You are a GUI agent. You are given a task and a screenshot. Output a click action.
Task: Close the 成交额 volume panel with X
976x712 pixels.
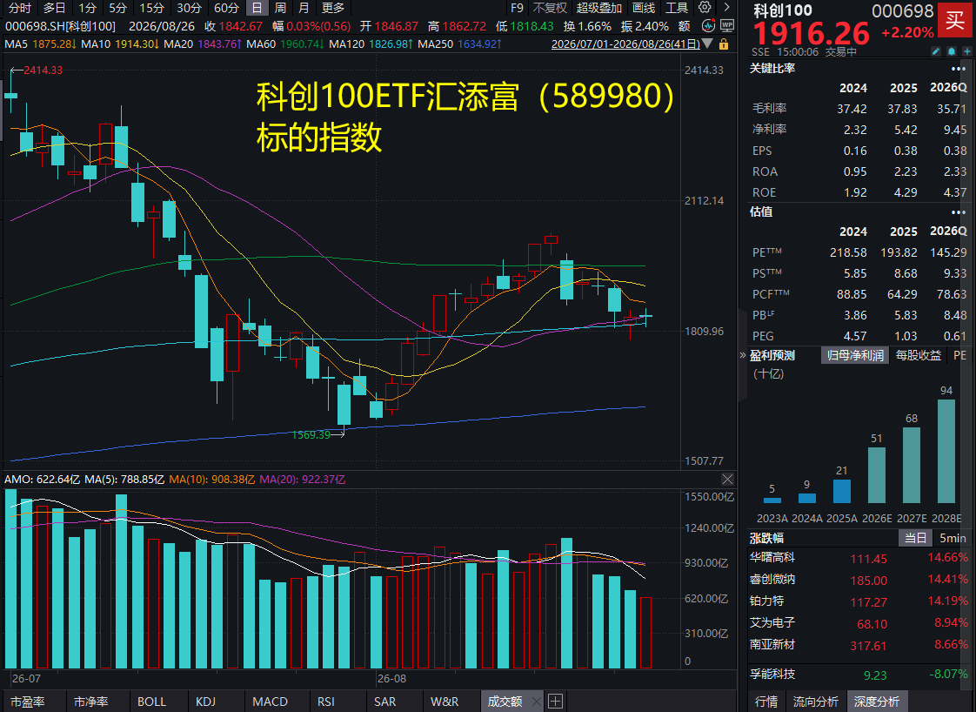(x=727, y=479)
